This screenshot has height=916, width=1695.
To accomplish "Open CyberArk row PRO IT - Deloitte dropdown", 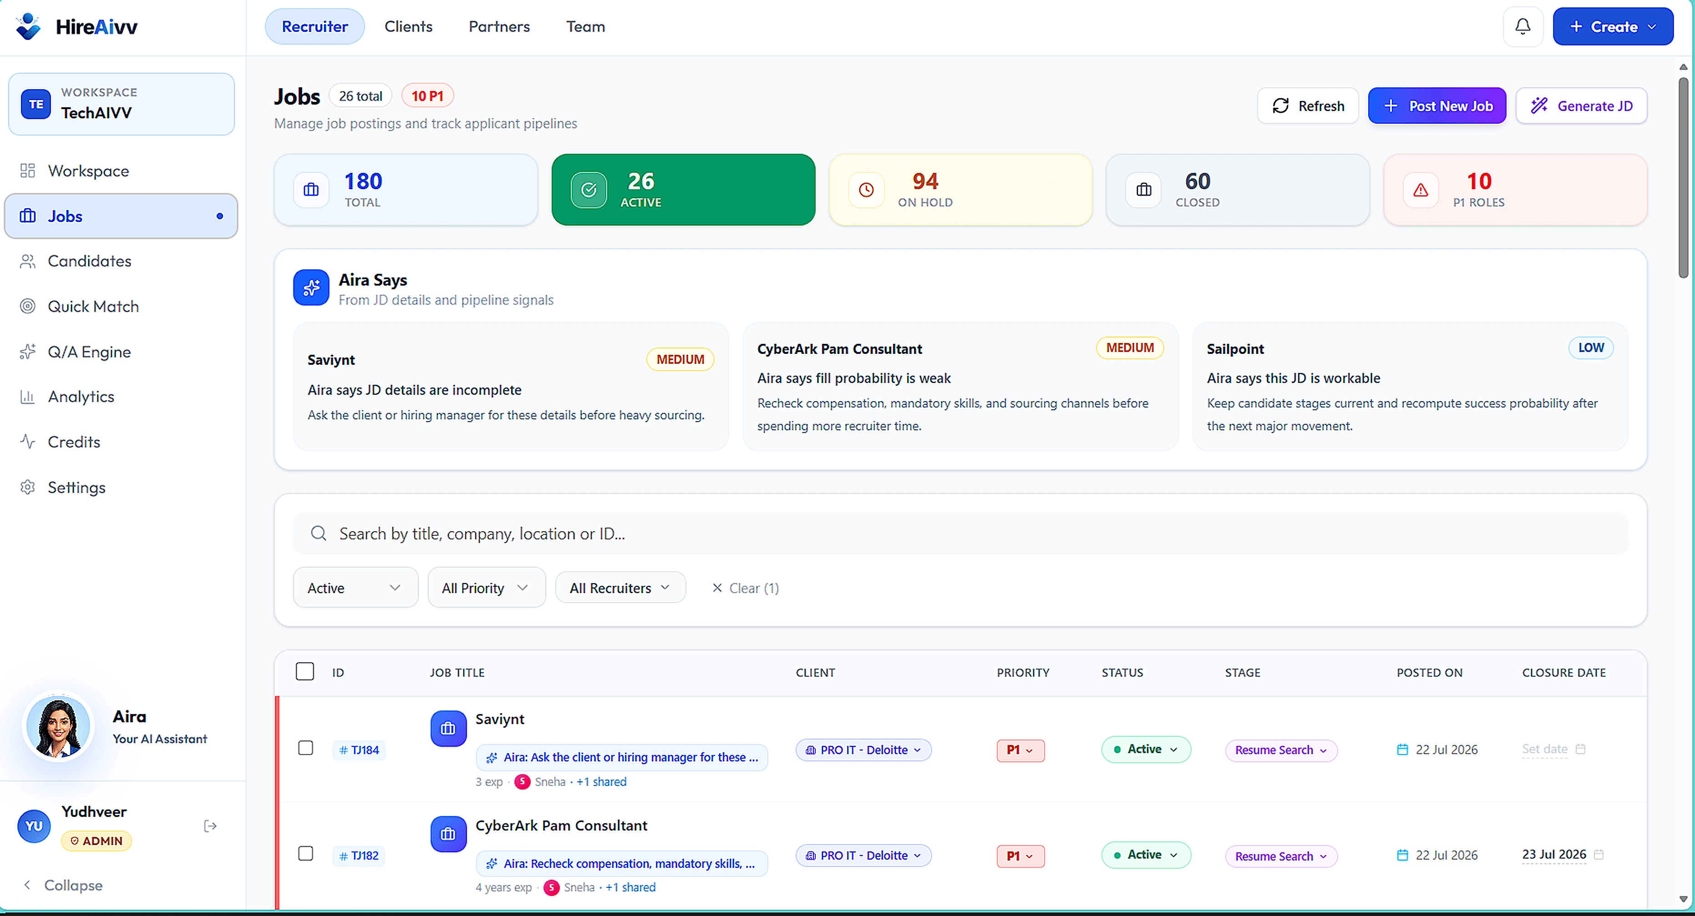I will 863,856.
